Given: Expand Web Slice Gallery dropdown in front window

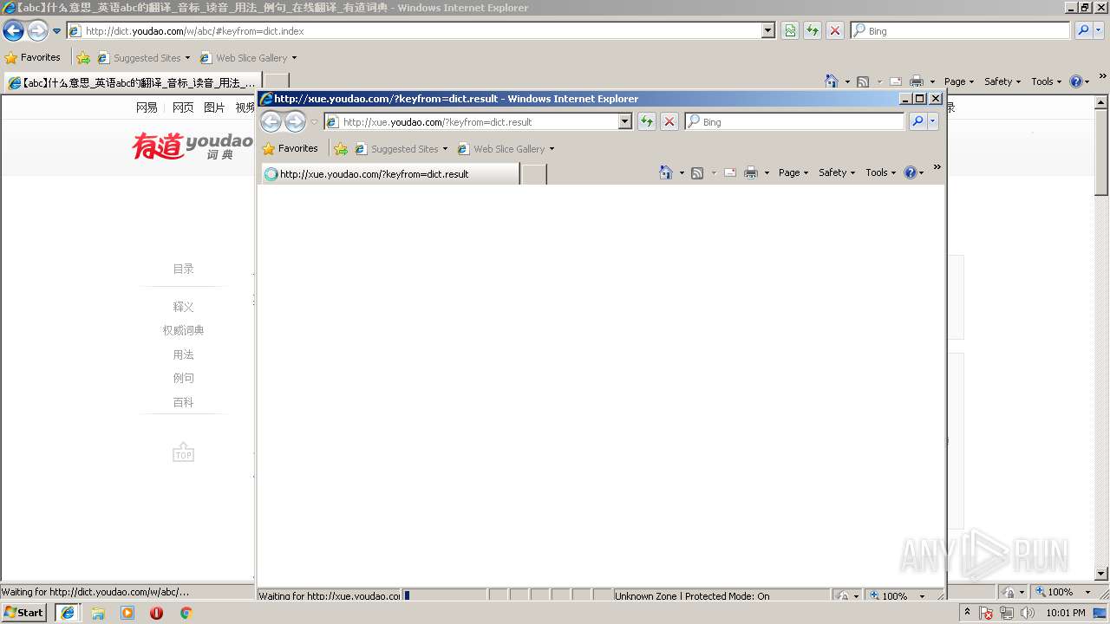Looking at the screenshot, I should tap(552, 149).
